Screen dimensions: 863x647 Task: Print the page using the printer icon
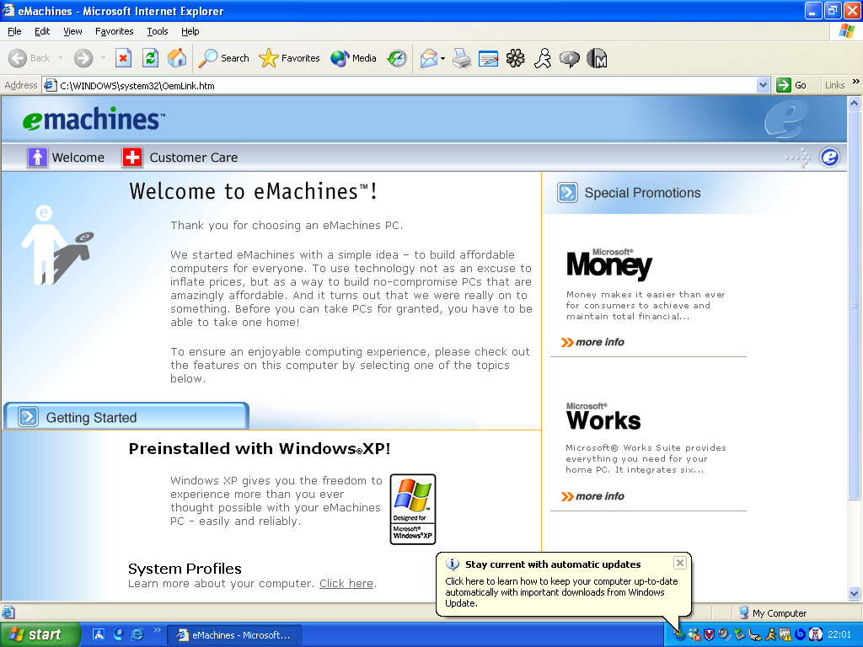click(461, 58)
